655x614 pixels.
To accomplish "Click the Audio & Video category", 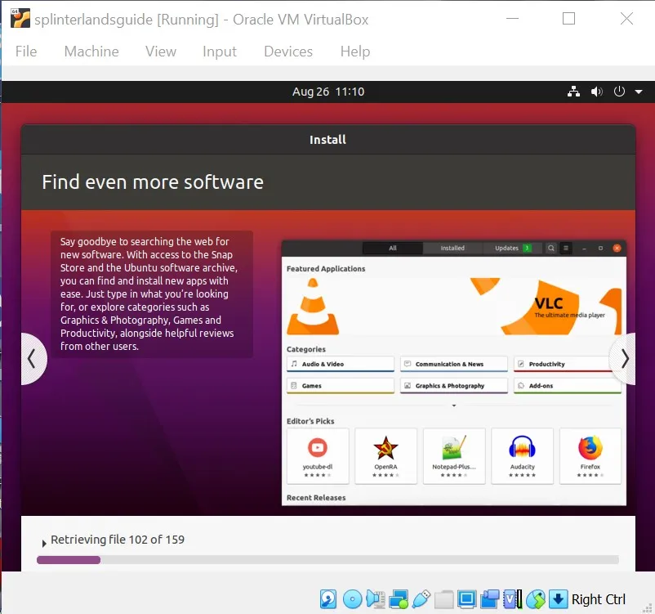I will (341, 364).
